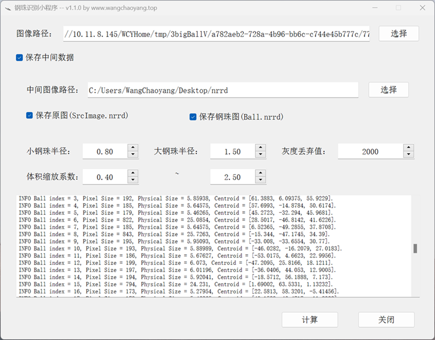Click the 图像路径 text field
The height and width of the screenshot is (340, 435).
(216, 34)
